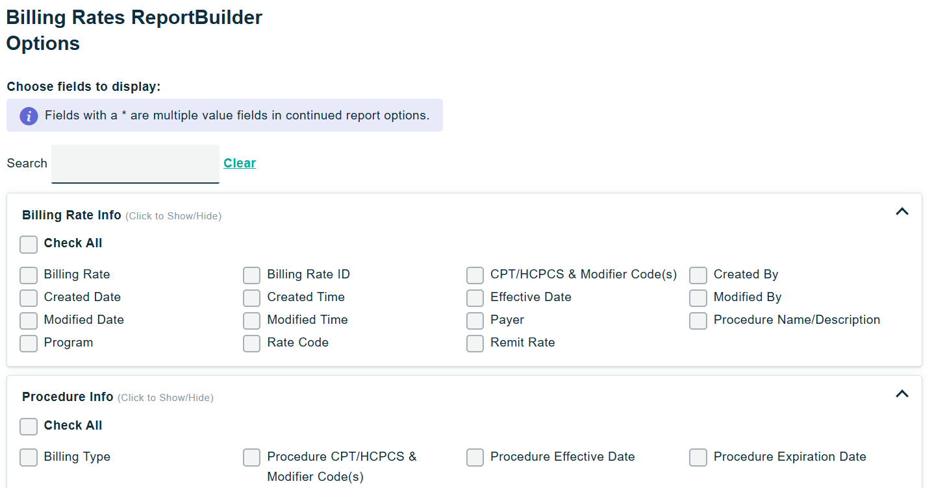Screen dimensions: 932x488
Task: Check the Created By field
Action: (698, 276)
